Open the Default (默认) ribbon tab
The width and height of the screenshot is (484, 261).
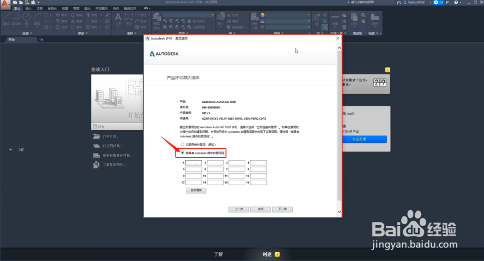point(17,9)
